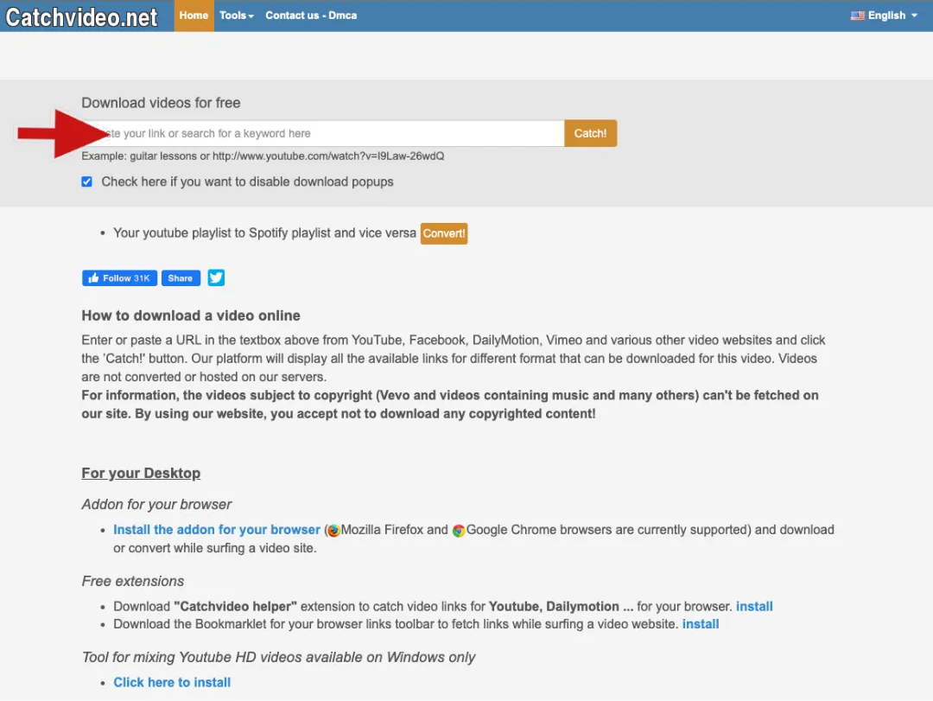933x701 pixels.
Task: Click 'Tool for mixing Youtube HD videos' subheading
Action: (278, 657)
